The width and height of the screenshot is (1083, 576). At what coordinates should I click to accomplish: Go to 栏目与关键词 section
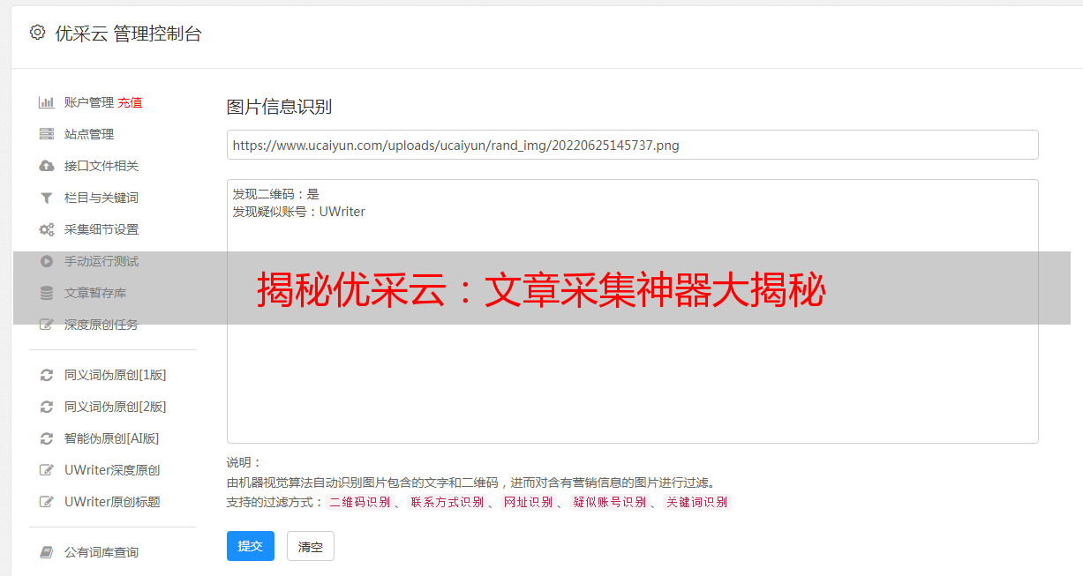pos(102,198)
